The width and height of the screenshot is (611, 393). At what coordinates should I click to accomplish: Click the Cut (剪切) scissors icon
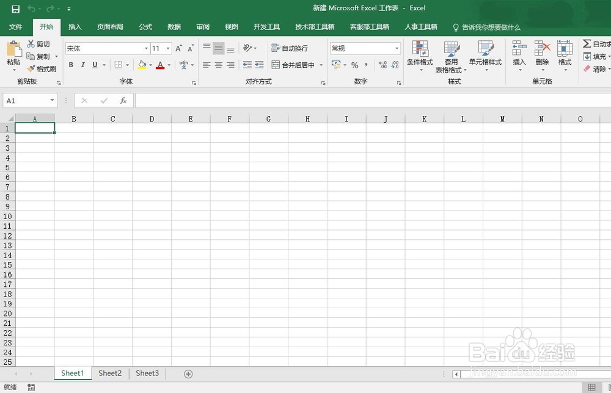coord(31,43)
